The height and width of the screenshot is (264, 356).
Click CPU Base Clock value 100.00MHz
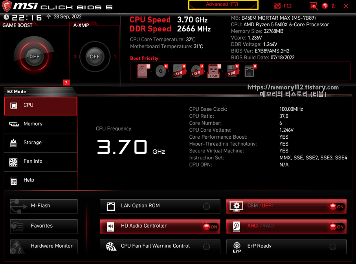tap(291, 109)
